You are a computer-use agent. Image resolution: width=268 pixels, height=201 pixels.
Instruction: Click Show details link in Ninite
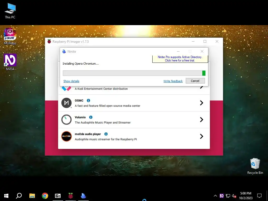[x=71, y=81]
